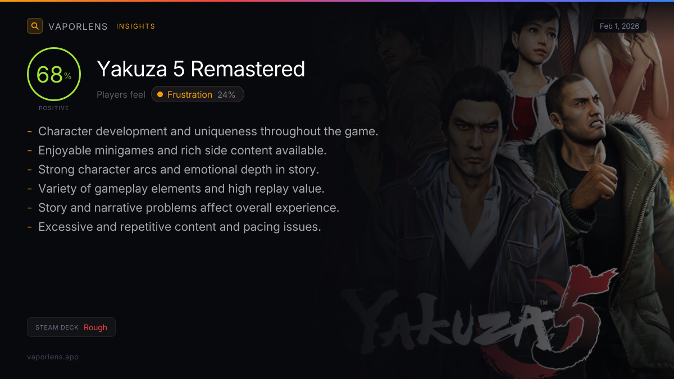Click the 'Enjoyable minigames' insight line
Image resolution: width=674 pixels, height=379 pixels.
click(x=182, y=150)
